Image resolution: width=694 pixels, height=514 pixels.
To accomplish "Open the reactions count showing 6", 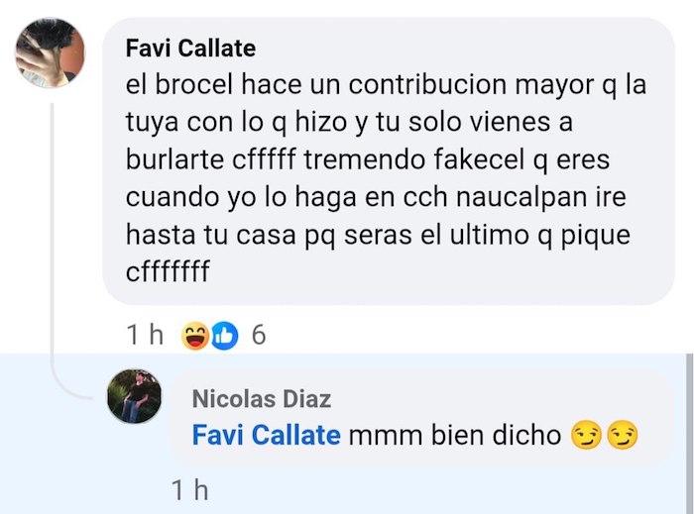I will [x=259, y=335].
